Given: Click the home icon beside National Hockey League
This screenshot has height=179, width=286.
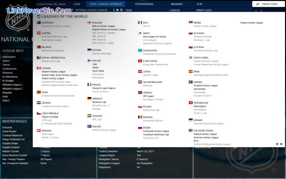Looking at the screenshot, I should (117, 10).
